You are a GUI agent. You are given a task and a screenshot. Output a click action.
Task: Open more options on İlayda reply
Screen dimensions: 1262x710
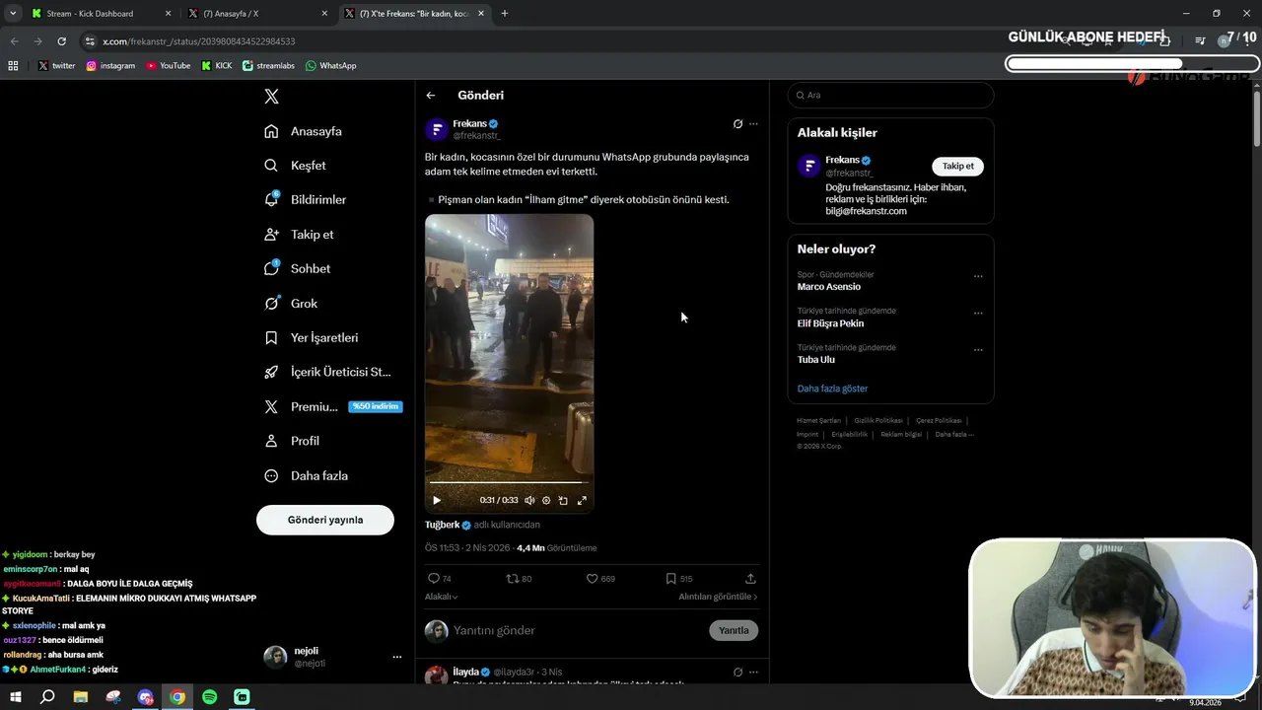[753, 673]
